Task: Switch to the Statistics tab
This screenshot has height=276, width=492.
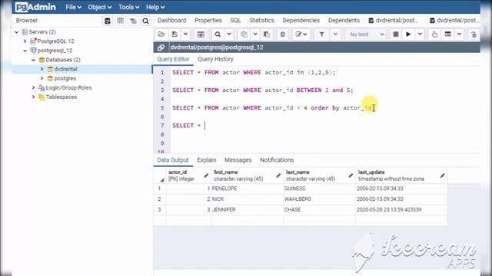Action: pos(261,21)
